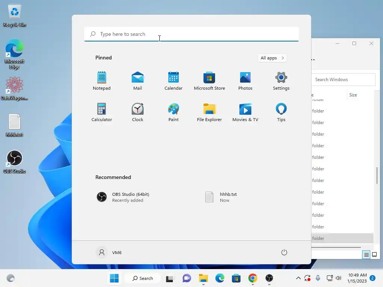
Task: Focus the Type here to search field
Action: [191, 34]
